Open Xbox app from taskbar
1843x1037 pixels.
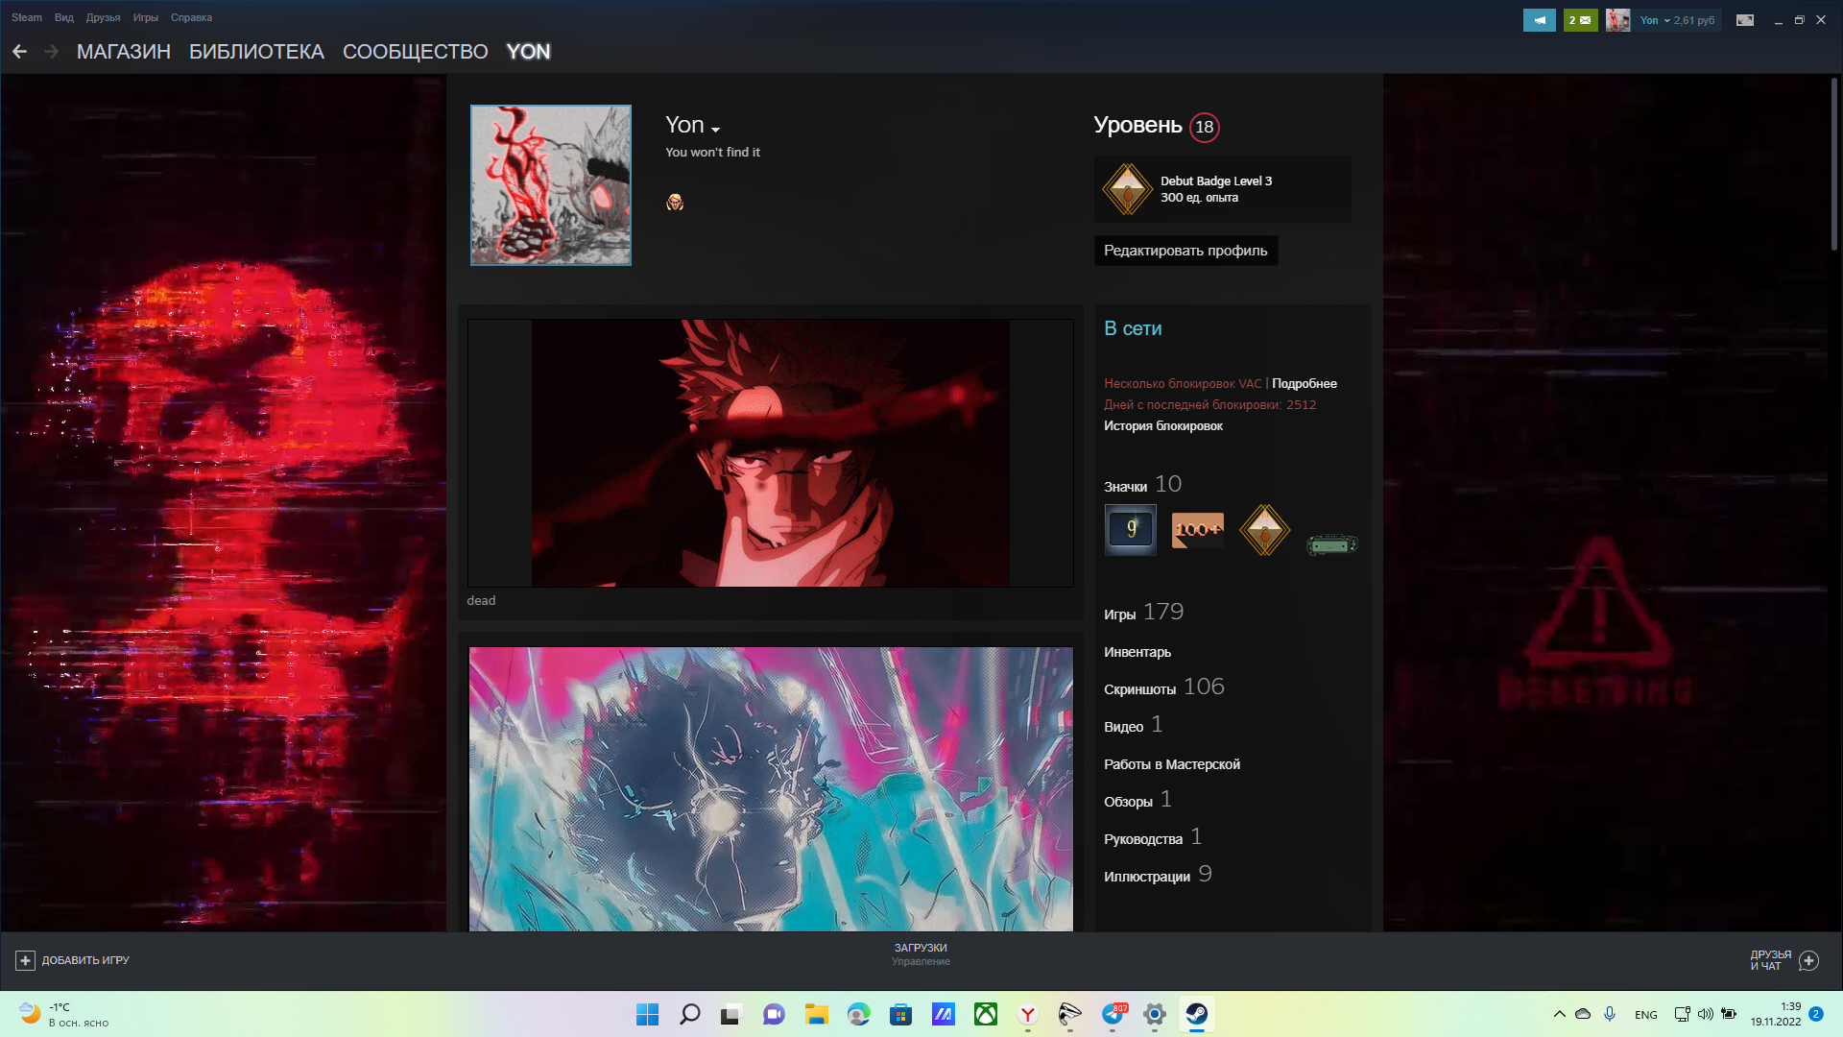(x=986, y=1014)
